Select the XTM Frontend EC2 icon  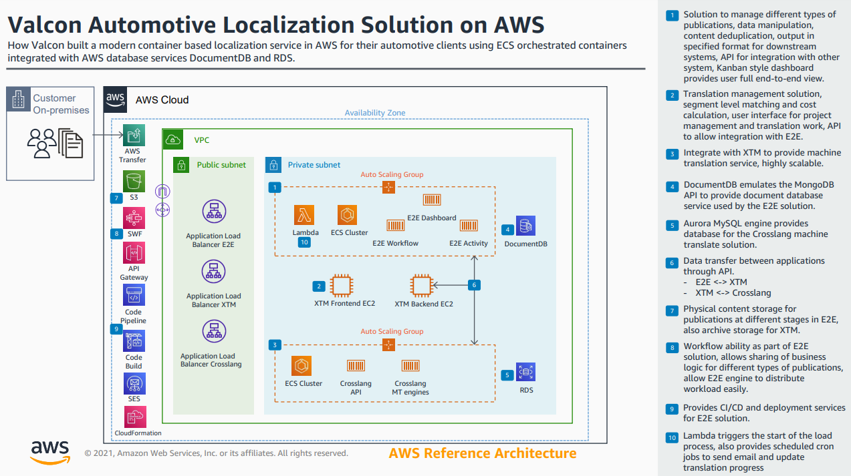(343, 286)
